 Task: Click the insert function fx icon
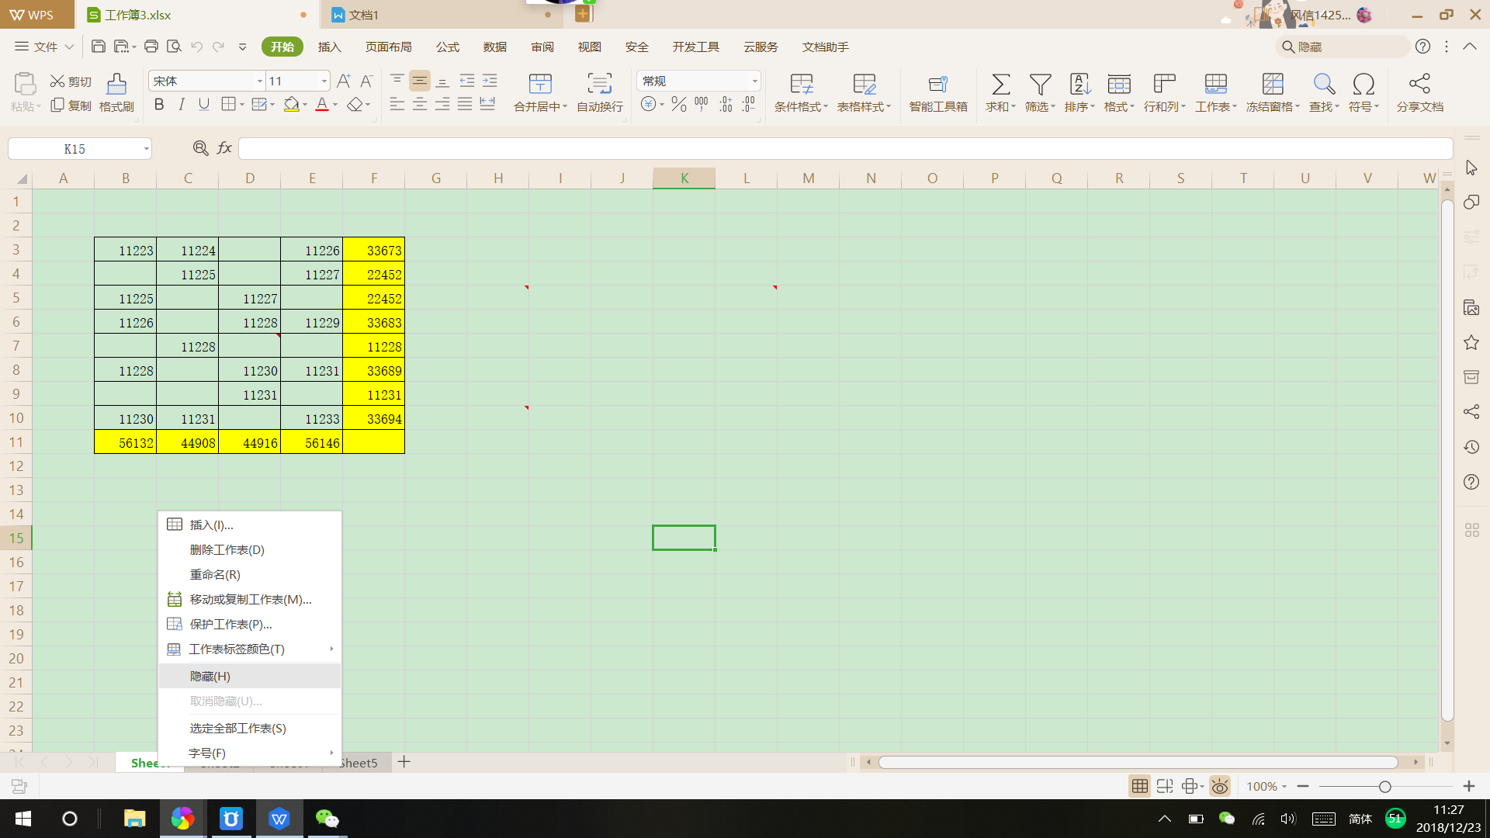click(x=224, y=148)
